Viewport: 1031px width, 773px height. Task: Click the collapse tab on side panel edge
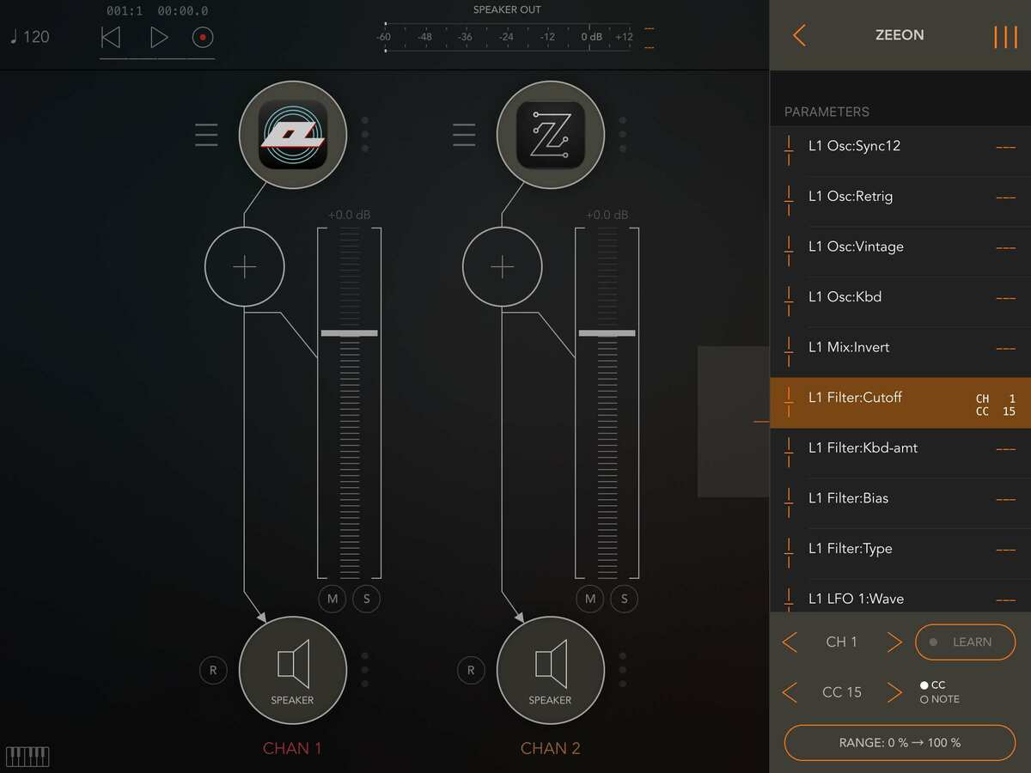click(x=734, y=422)
